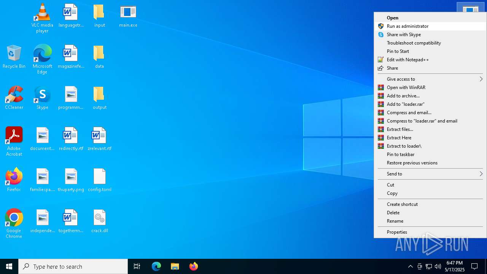Focus the taskbar search box

(x=73, y=266)
